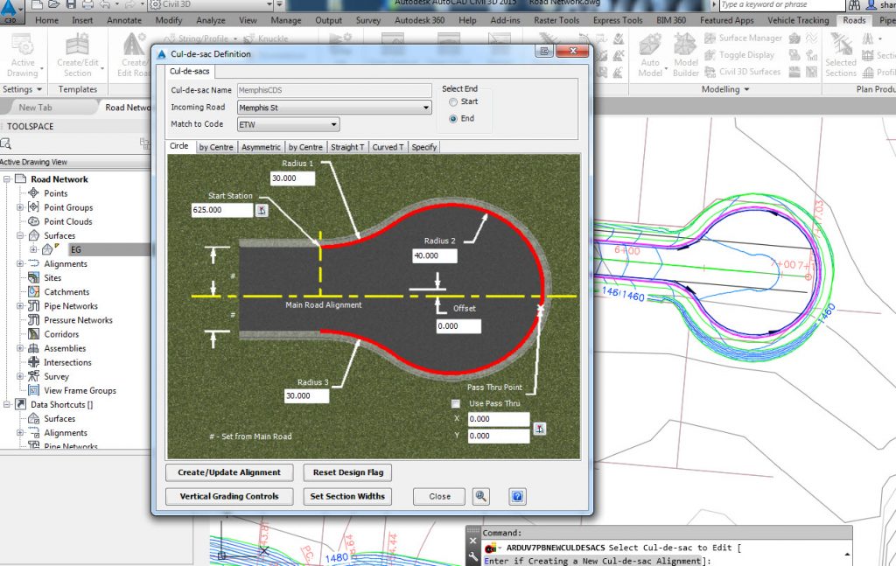Click the keyword search box
The height and width of the screenshot is (566, 896).
[x=781, y=4]
